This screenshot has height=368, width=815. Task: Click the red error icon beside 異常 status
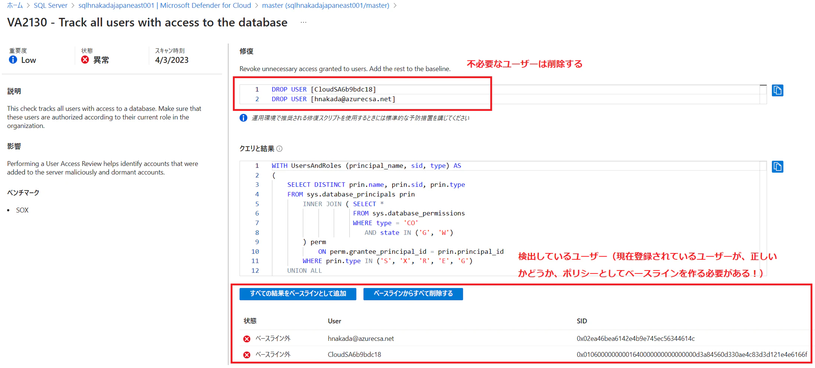85,60
